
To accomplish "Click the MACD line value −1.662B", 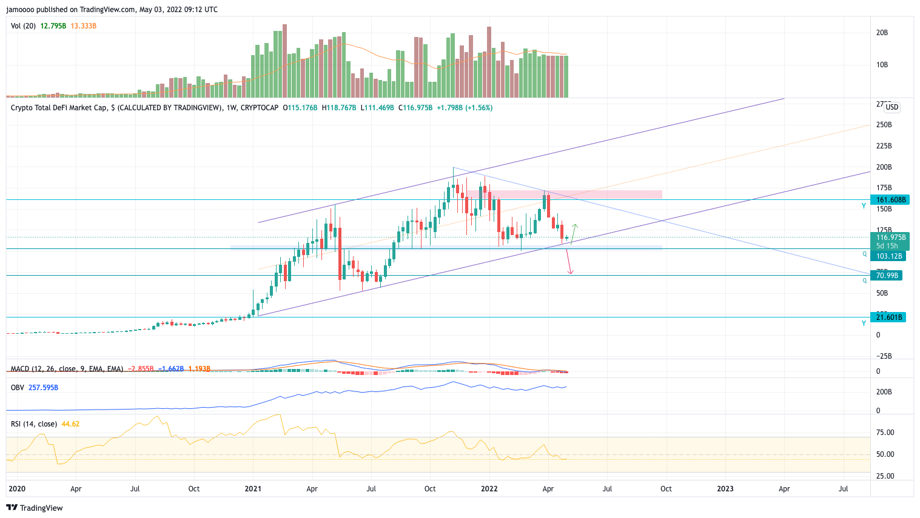I will (x=171, y=368).
